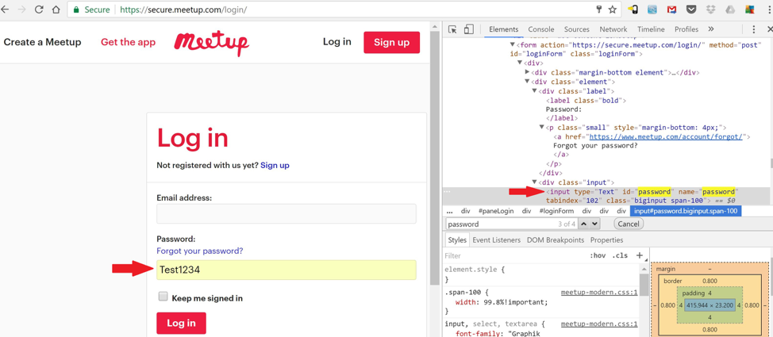Click the Pocket extension icon
The image size is (773, 337).
[x=691, y=10]
